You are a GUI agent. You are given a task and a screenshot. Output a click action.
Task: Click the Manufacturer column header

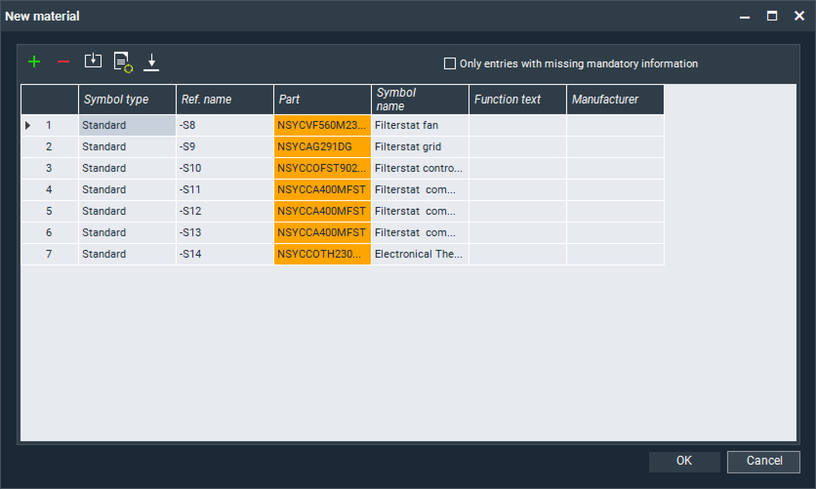(x=615, y=100)
